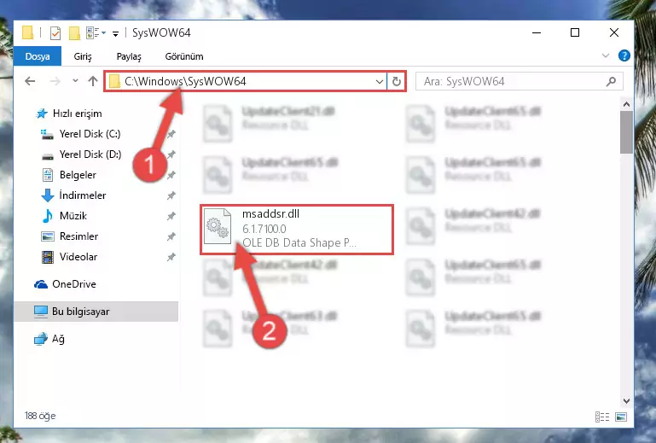This screenshot has height=443, width=656.
Task: Open Belgeler folder in sidebar
Action: tap(78, 175)
